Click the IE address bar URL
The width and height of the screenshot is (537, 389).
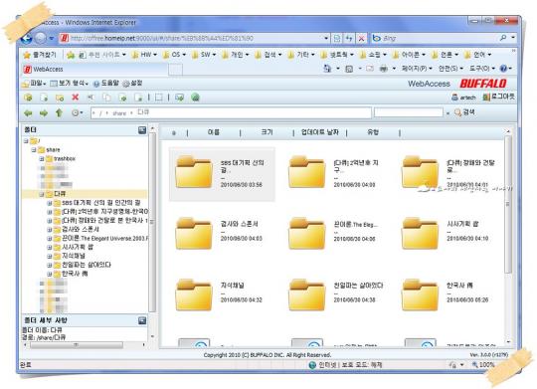[x=191, y=38]
